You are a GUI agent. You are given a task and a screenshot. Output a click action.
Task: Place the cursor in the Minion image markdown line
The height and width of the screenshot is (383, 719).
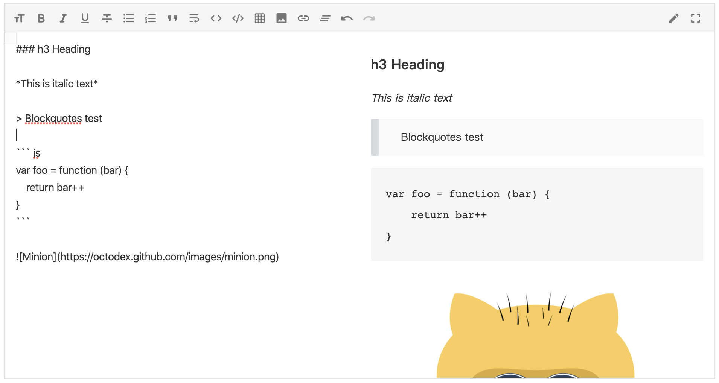(147, 257)
